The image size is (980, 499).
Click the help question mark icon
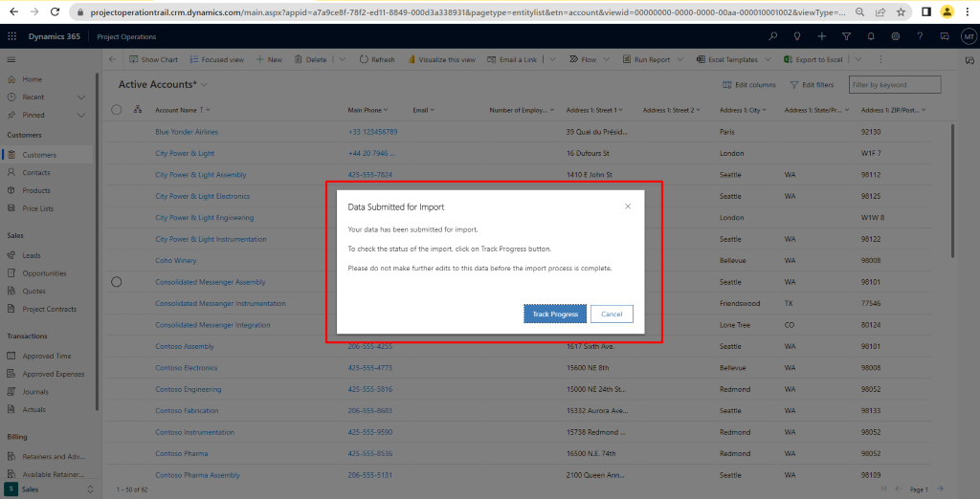point(919,36)
